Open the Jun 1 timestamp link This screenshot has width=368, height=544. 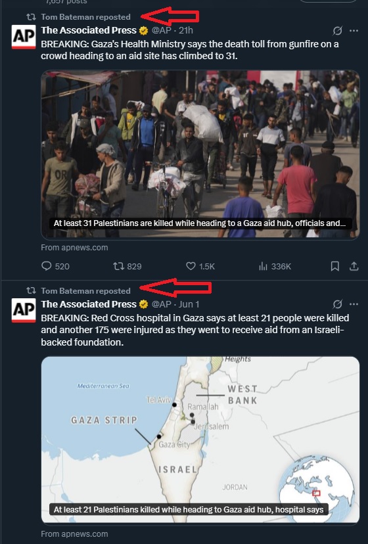click(189, 304)
